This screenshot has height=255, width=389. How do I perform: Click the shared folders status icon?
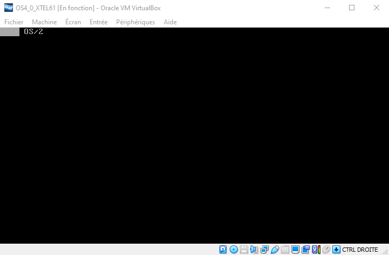(x=285, y=249)
